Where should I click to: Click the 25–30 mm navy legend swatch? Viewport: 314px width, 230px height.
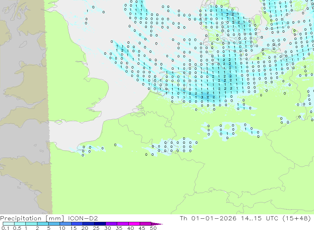click(100, 224)
